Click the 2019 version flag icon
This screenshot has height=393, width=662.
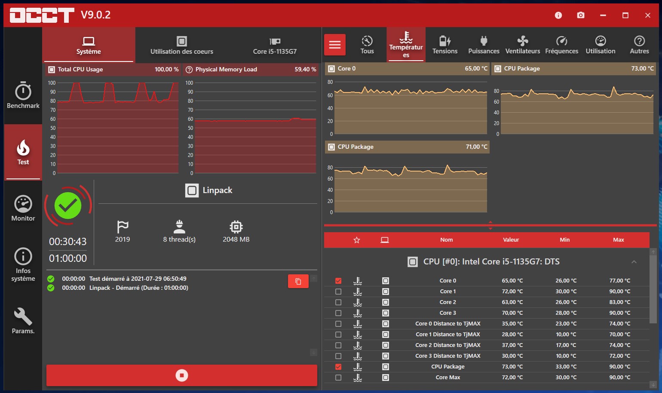click(123, 226)
